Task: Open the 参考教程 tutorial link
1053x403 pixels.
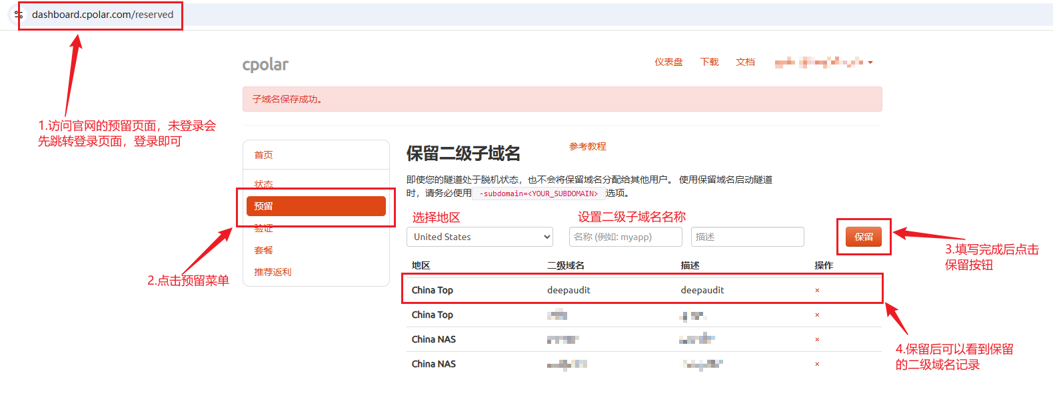Action: (587, 146)
